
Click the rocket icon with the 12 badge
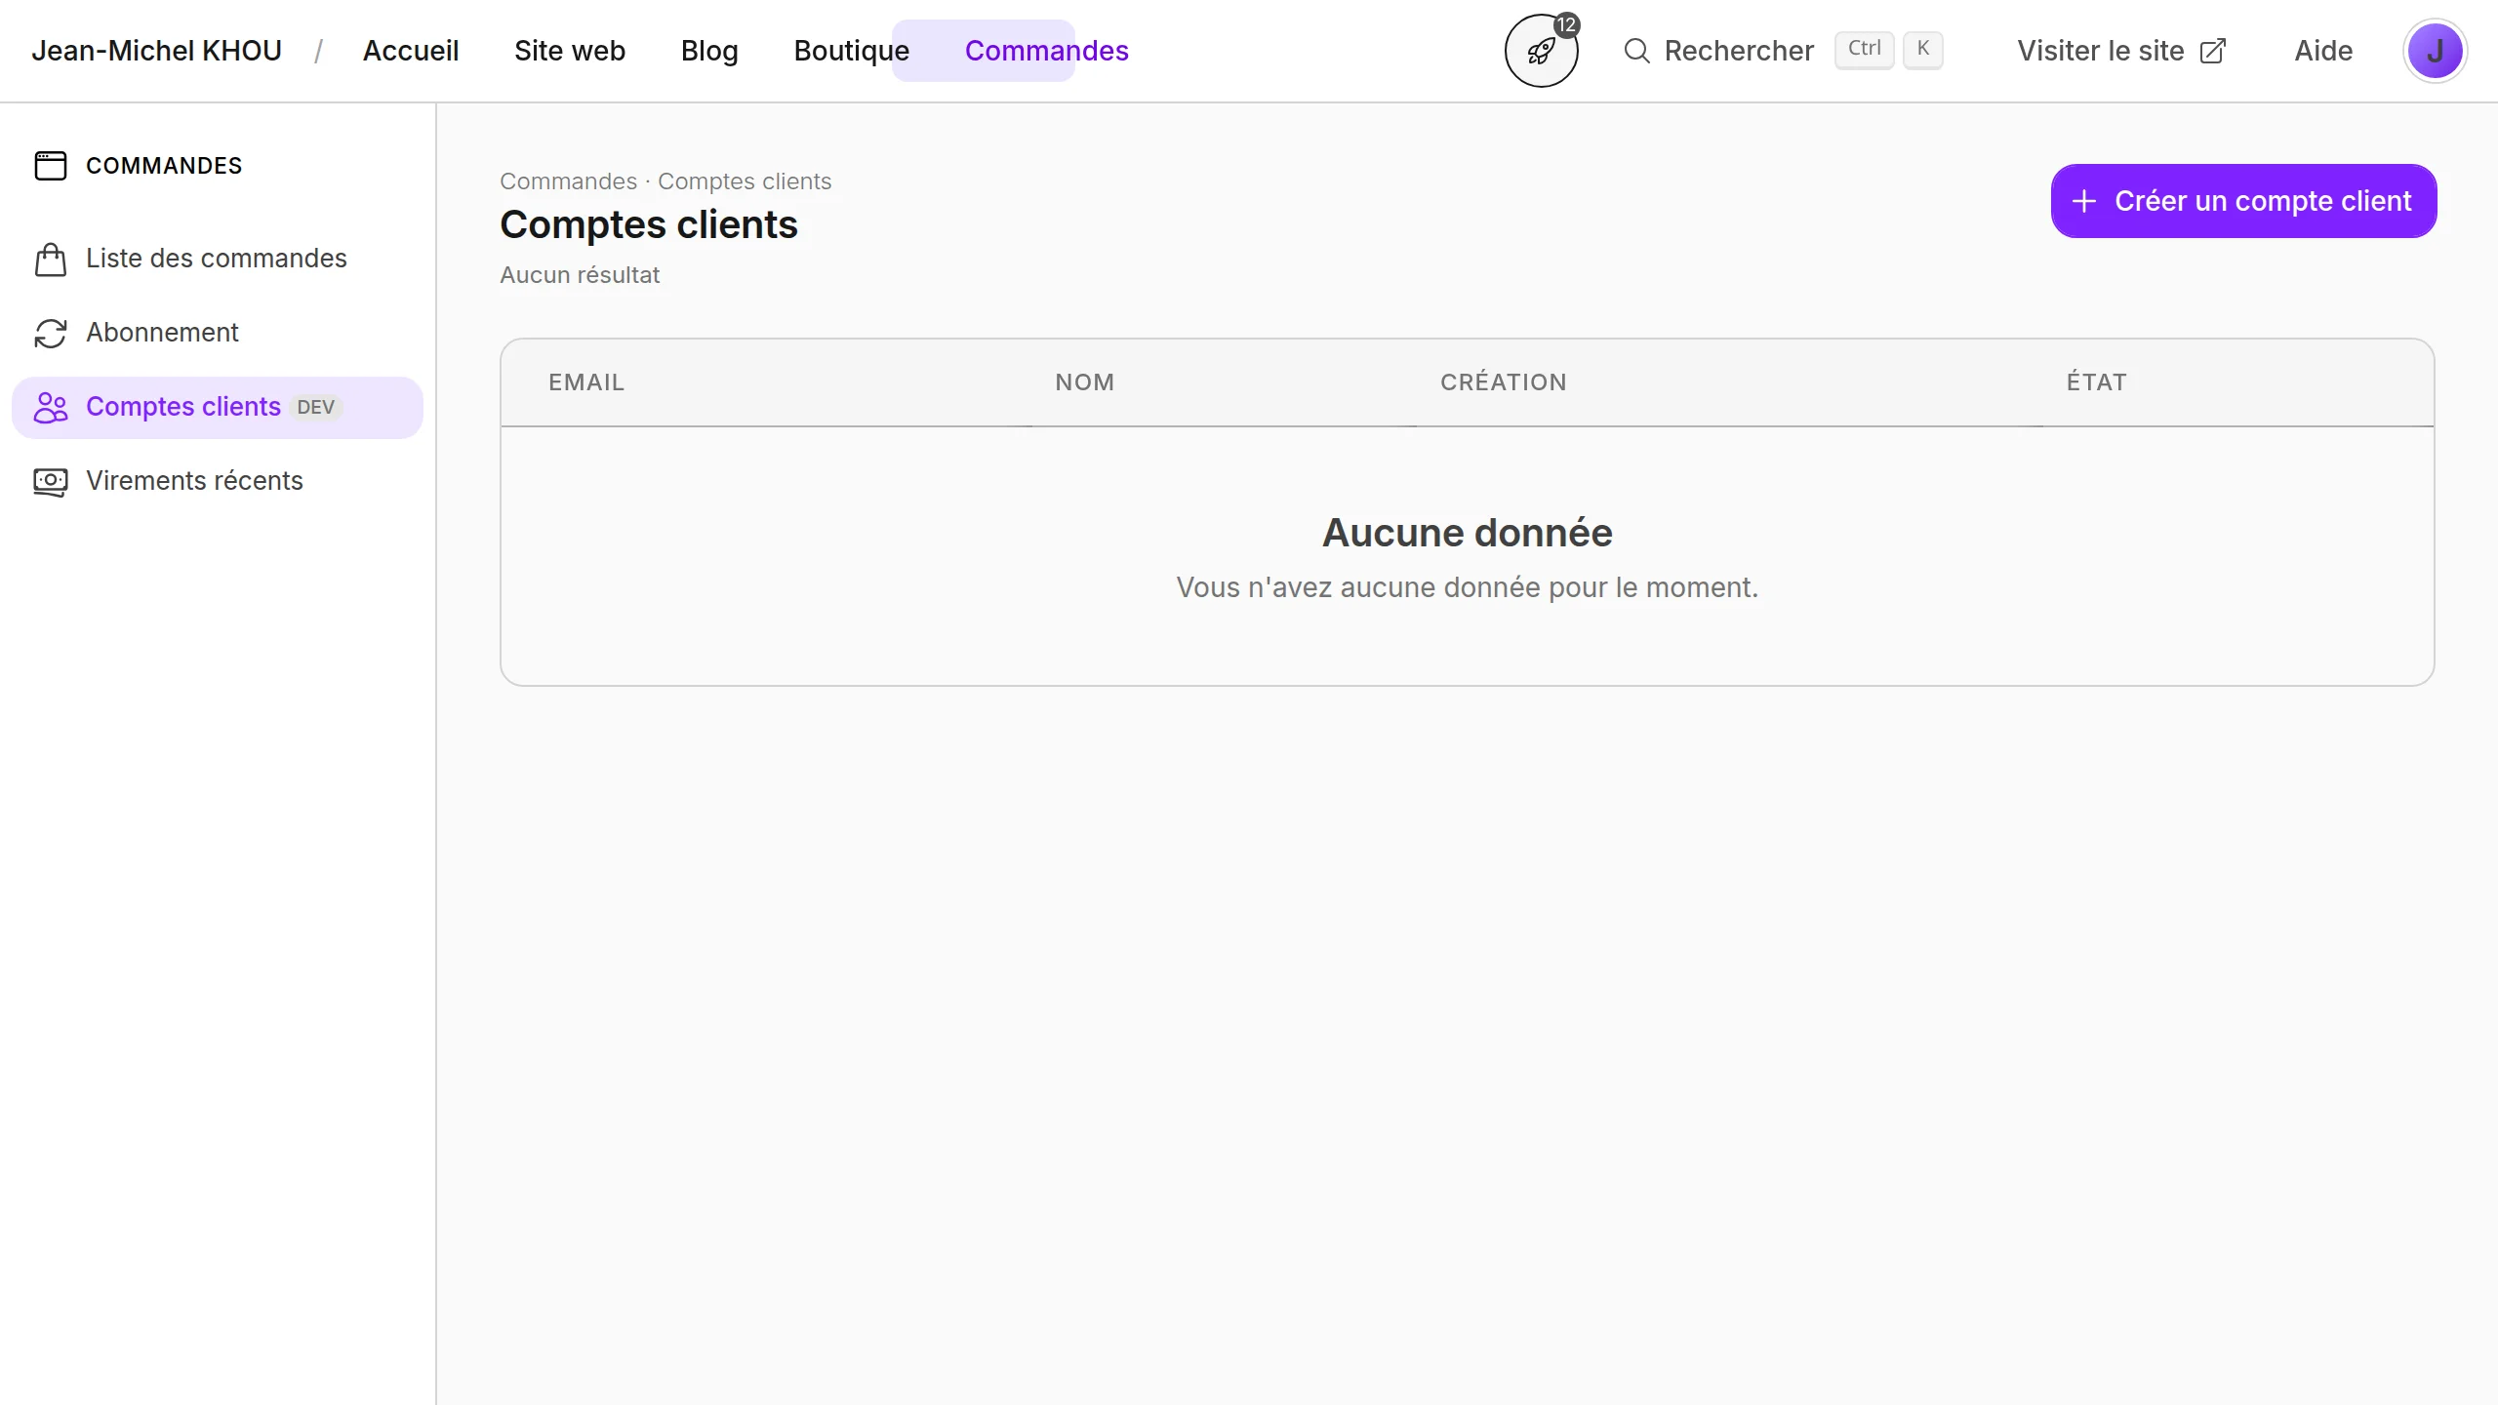1541,51
